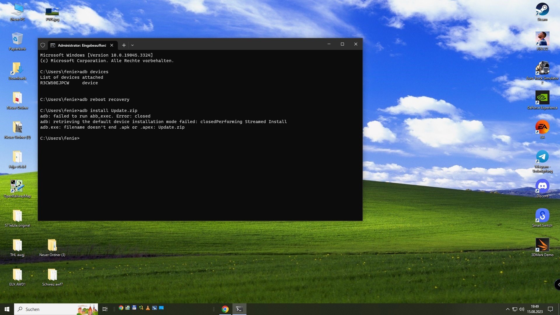Expand the new tab profile dropdown
This screenshot has height=315, width=560.
coord(132,45)
